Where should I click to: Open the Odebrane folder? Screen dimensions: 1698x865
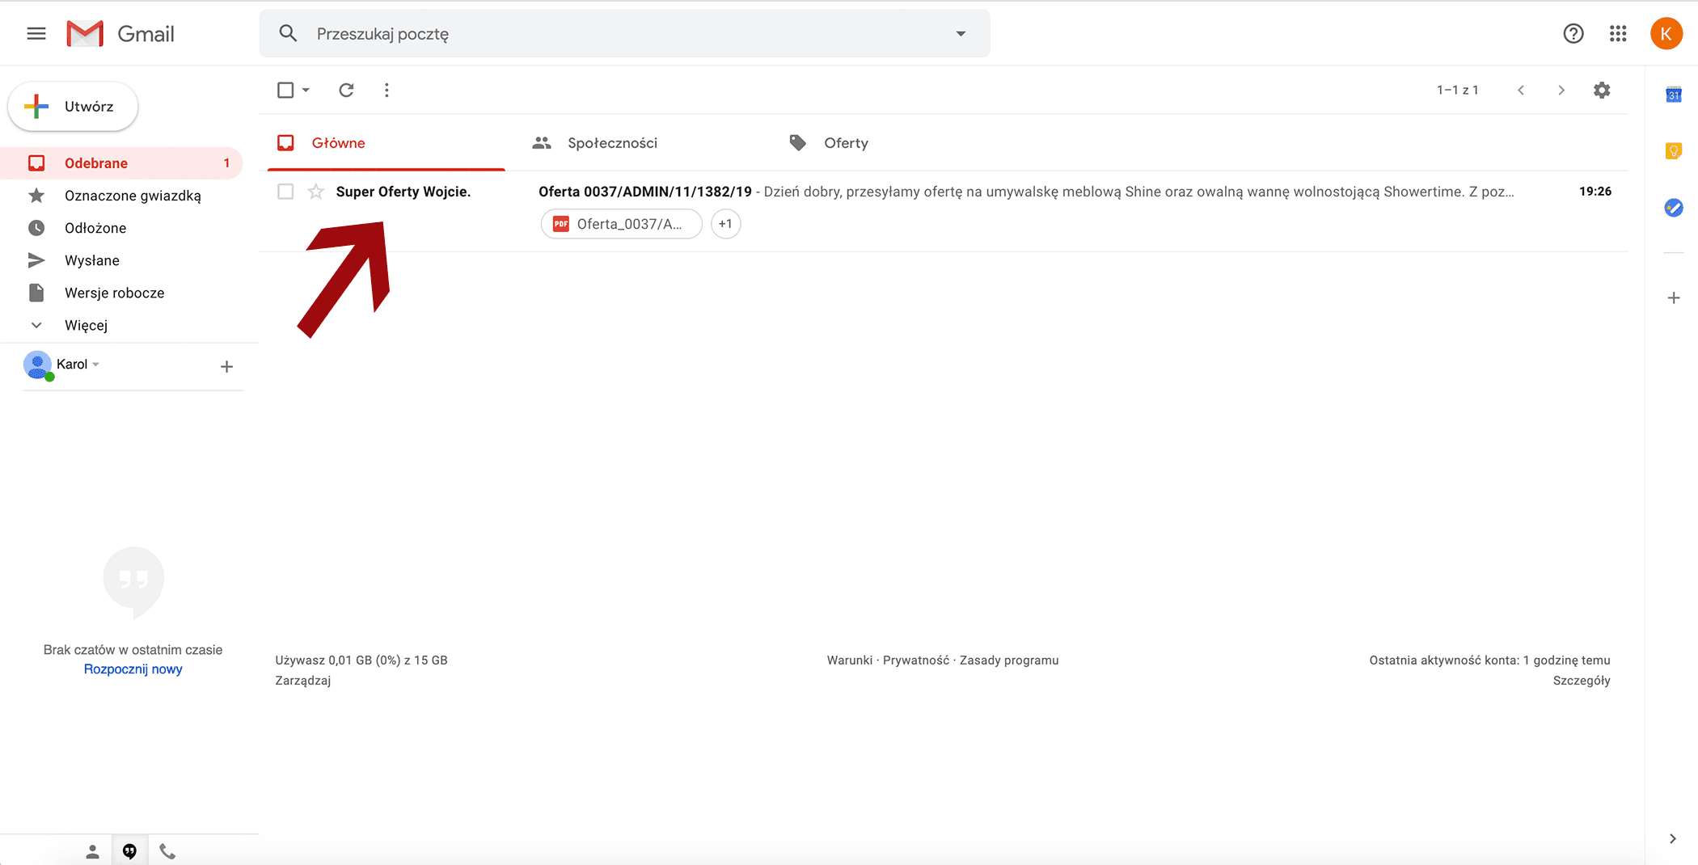[121, 163]
